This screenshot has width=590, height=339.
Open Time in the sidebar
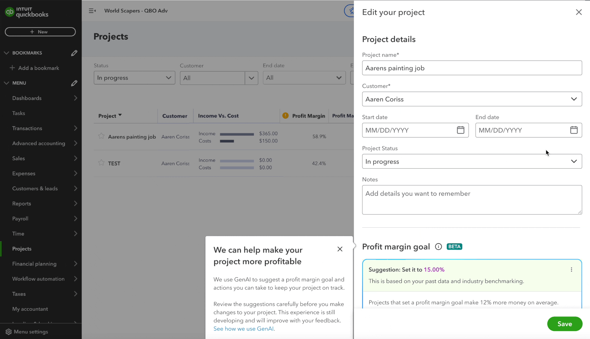18,234
